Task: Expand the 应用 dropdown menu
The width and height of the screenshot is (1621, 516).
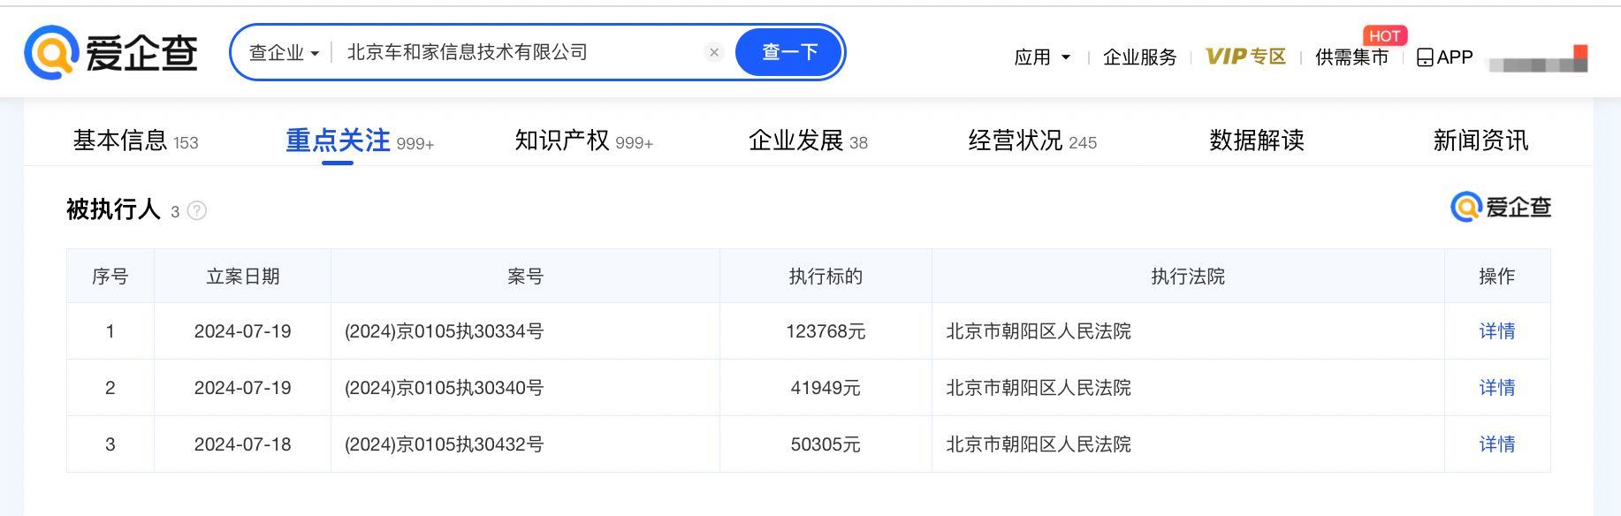Action: coord(1042,57)
